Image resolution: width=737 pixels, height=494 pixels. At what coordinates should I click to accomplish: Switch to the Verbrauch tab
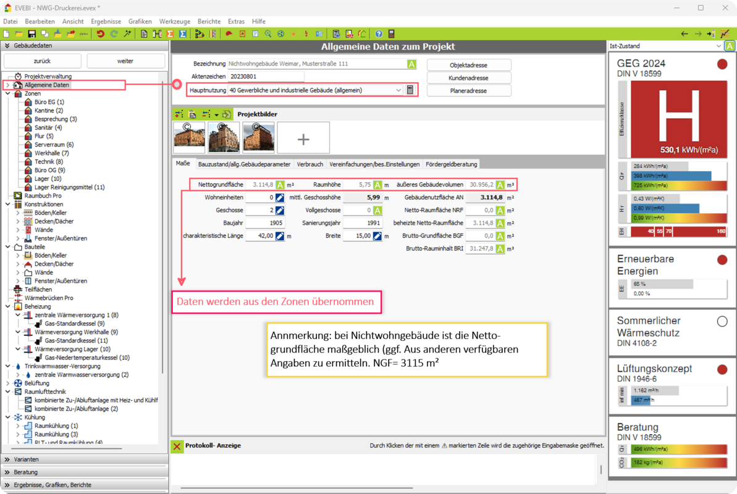click(310, 164)
